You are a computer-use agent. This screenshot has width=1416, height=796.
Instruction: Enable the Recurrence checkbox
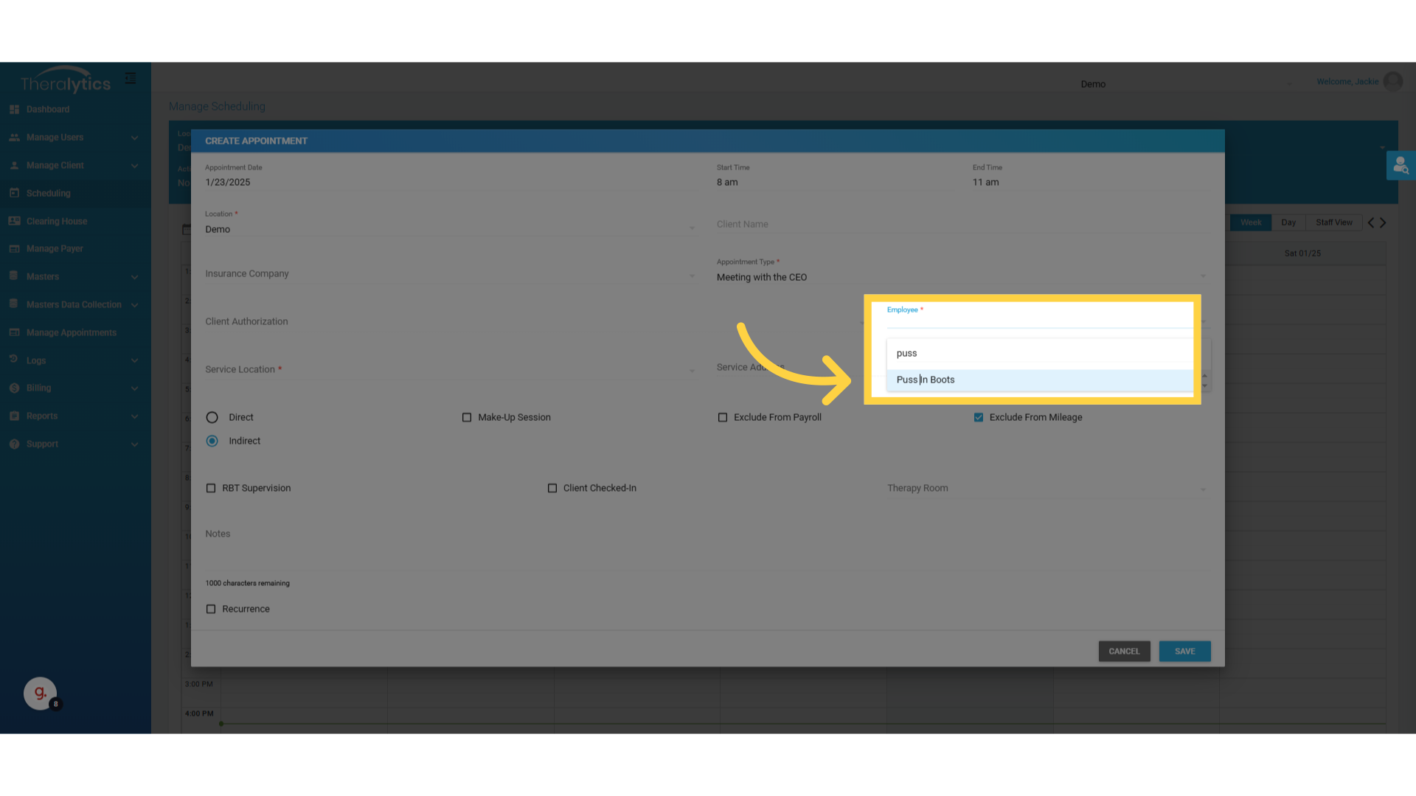pos(211,609)
